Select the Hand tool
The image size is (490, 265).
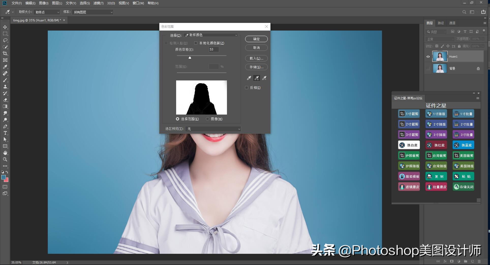(x=5, y=153)
